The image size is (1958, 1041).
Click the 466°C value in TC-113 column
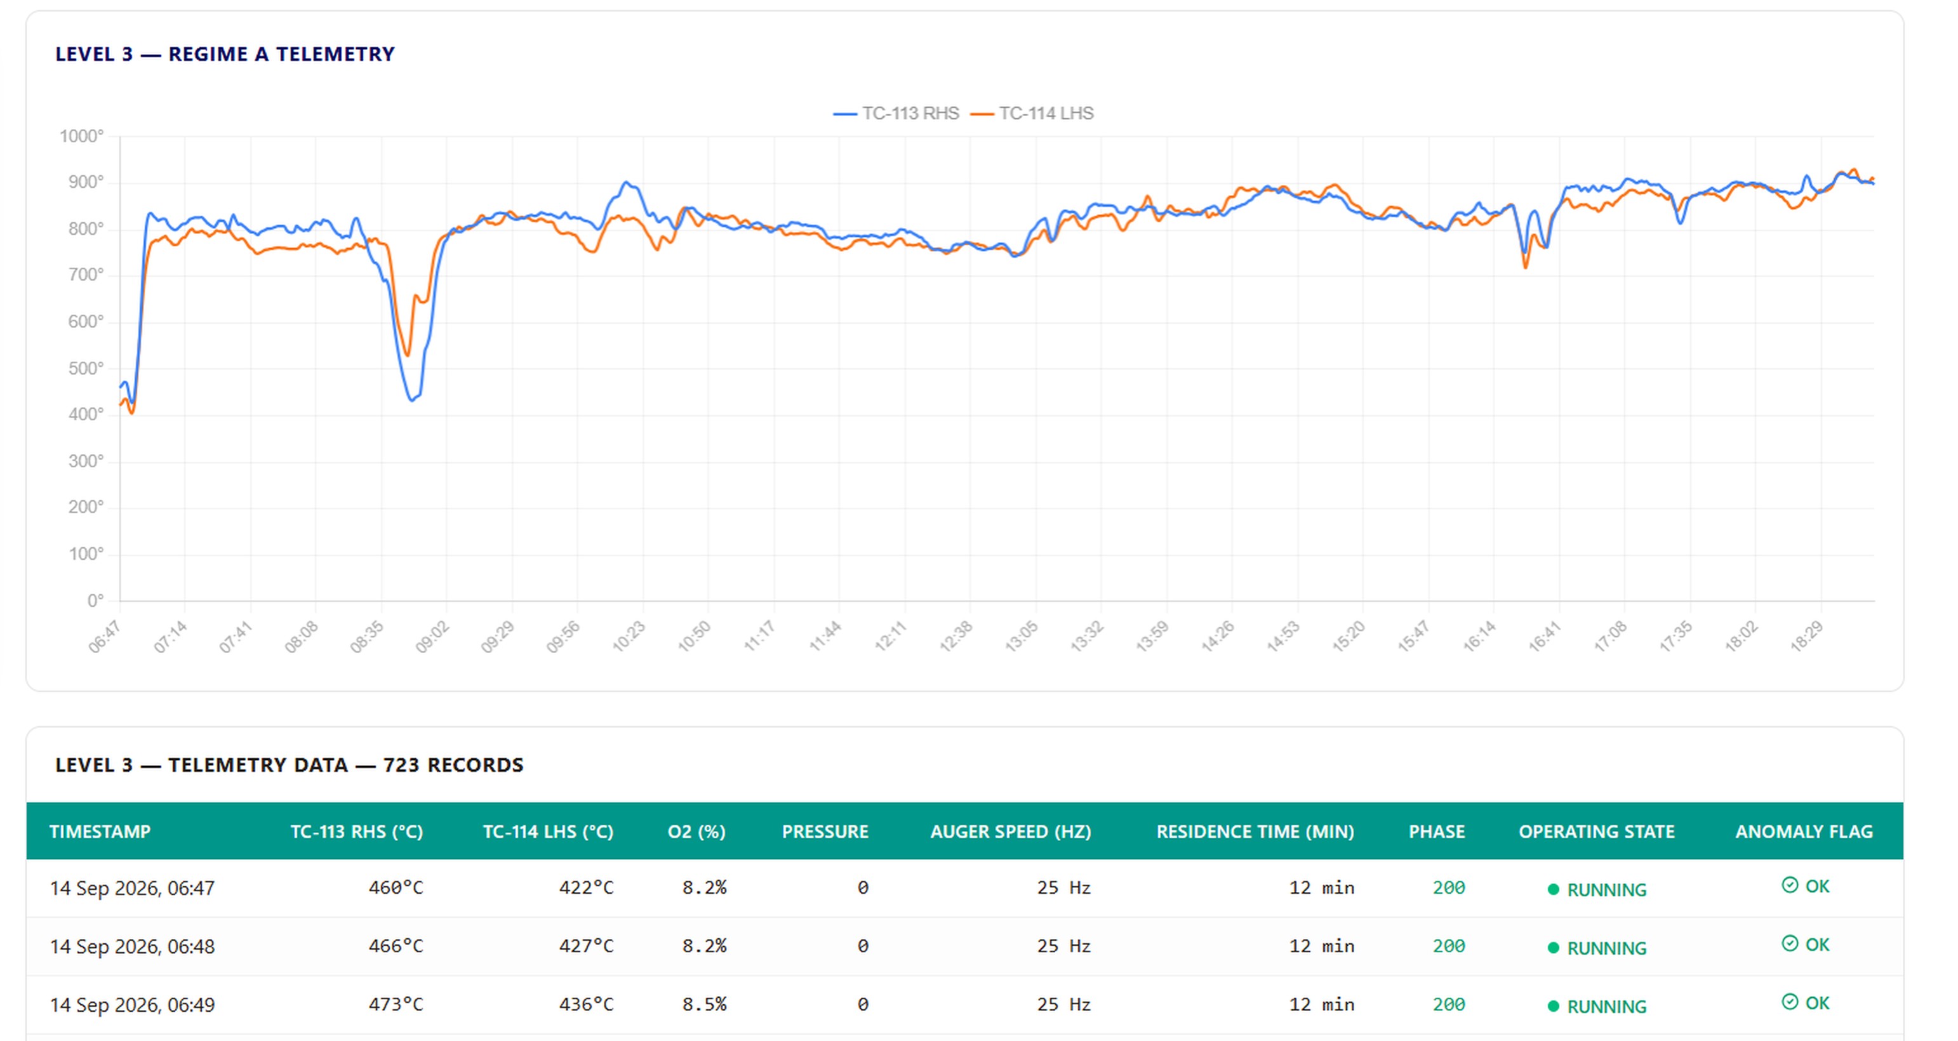tap(396, 945)
